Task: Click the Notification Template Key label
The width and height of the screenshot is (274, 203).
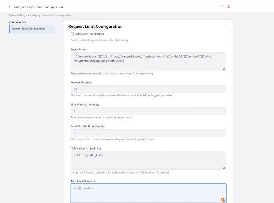Action: (x=86, y=148)
